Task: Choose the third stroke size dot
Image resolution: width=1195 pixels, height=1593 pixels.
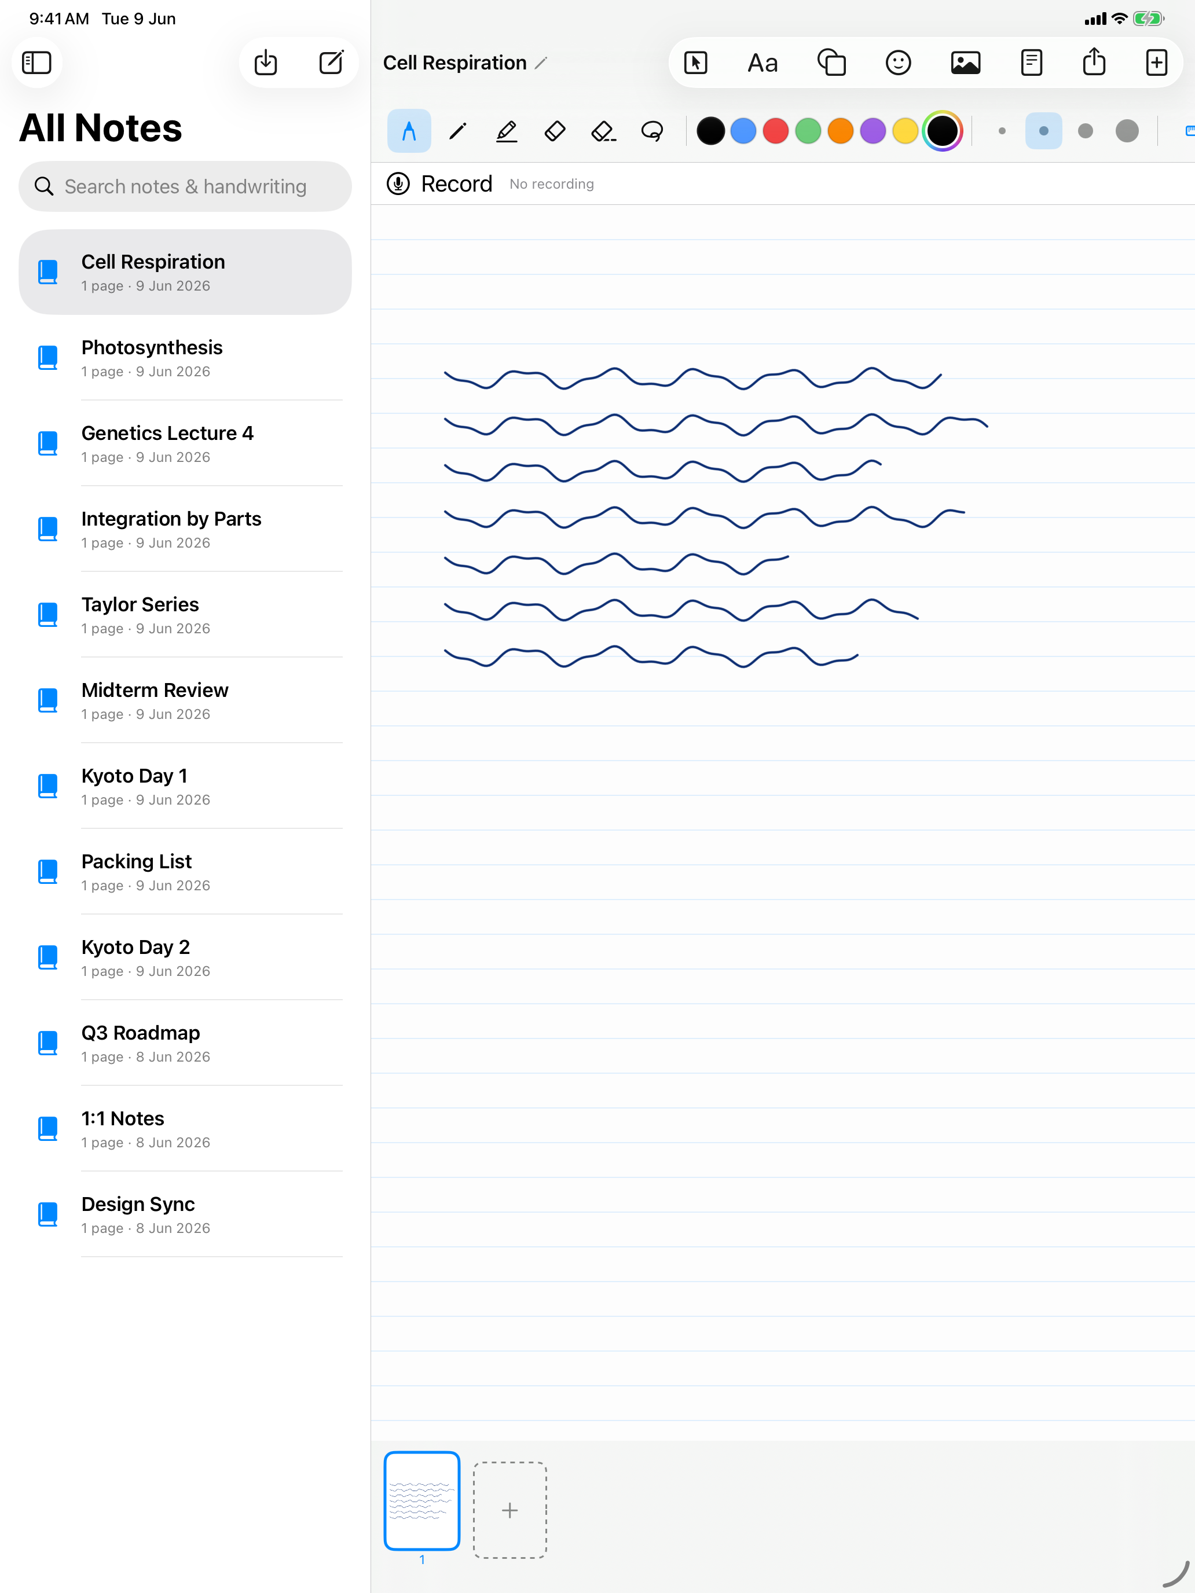Action: (x=1085, y=131)
